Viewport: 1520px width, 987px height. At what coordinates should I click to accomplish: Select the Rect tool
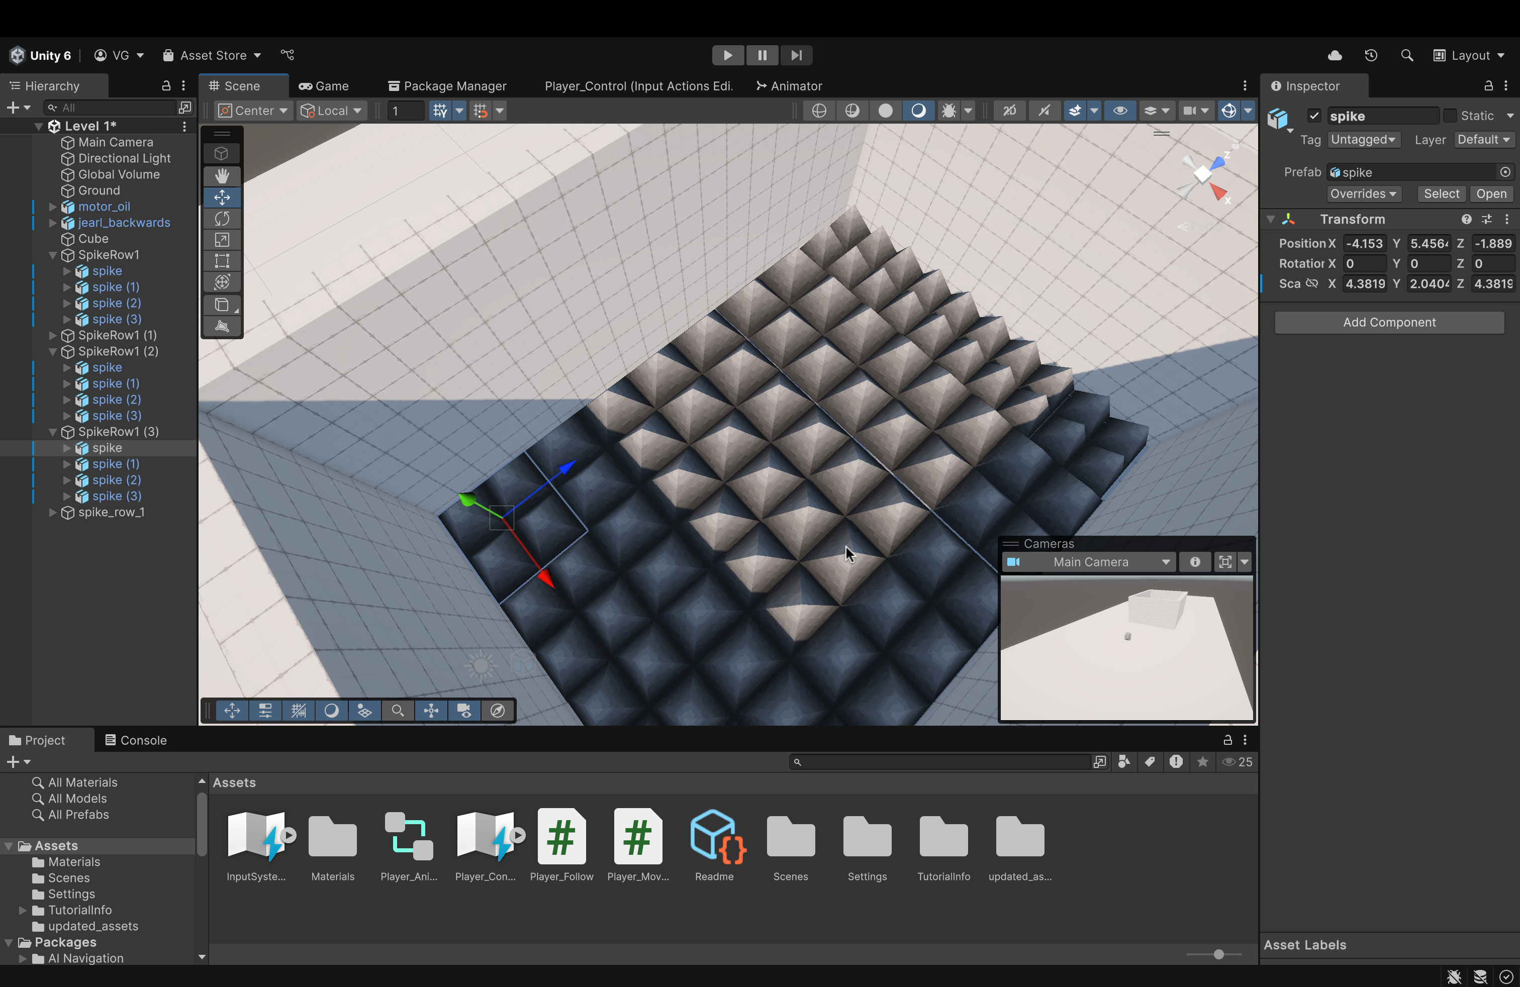tap(222, 260)
